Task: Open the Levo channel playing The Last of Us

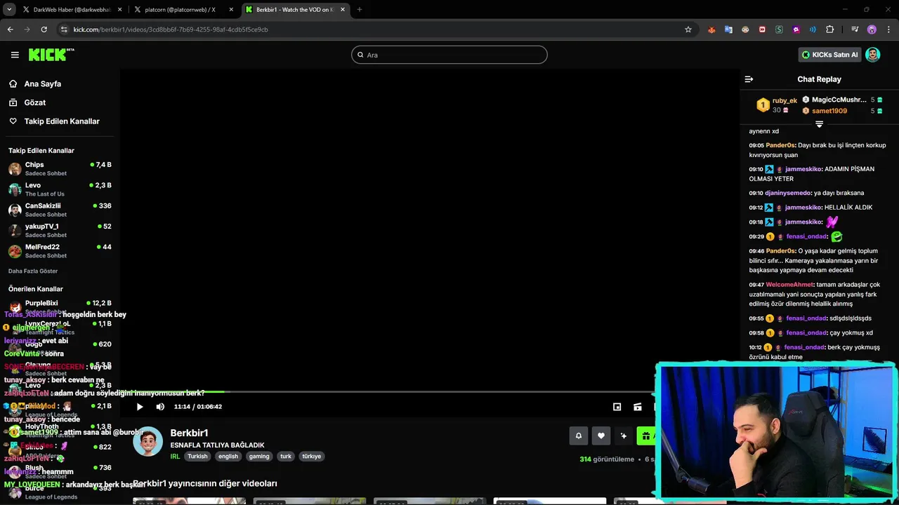Action: (x=60, y=189)
